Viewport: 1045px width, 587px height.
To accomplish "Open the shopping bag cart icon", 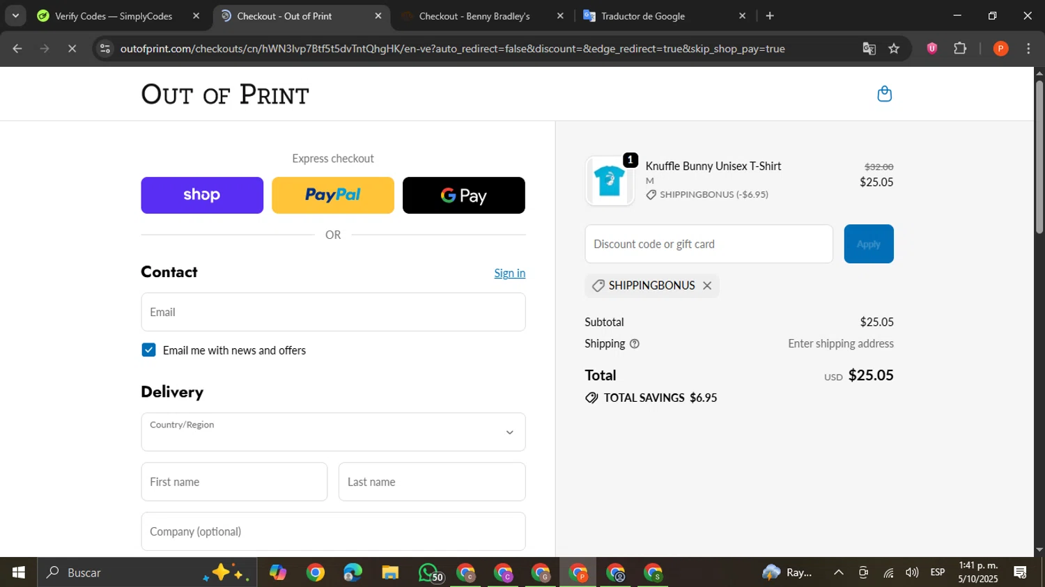I will pyautogui.click(x=884, y=94).
